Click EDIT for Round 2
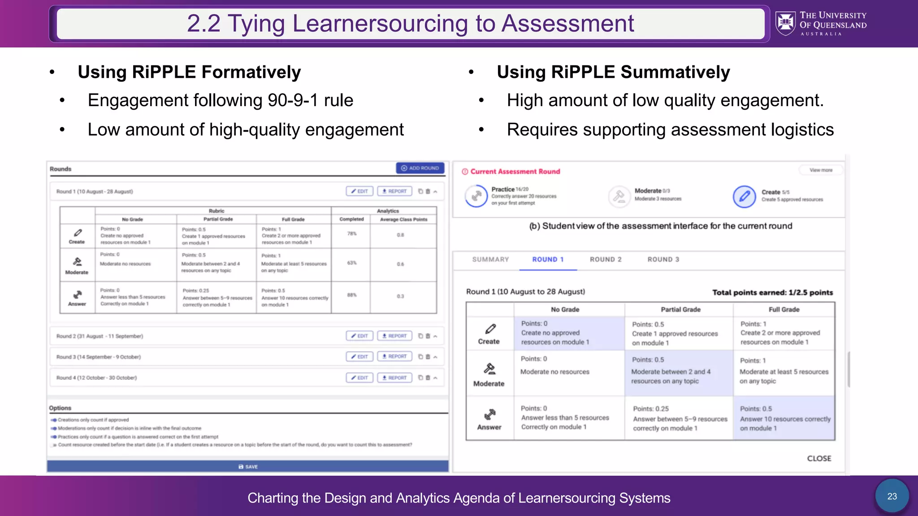This screenshot has width=918, height=516. [359, 336]
